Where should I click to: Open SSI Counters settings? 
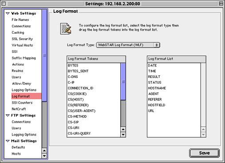22,103
